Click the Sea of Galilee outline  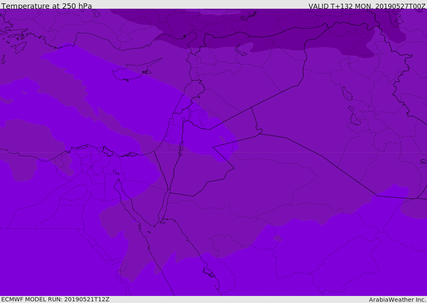[183, 119]
